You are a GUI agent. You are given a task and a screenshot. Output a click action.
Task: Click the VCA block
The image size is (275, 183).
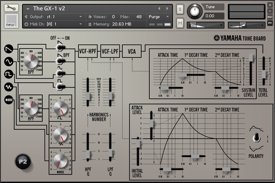pos(131,51)
